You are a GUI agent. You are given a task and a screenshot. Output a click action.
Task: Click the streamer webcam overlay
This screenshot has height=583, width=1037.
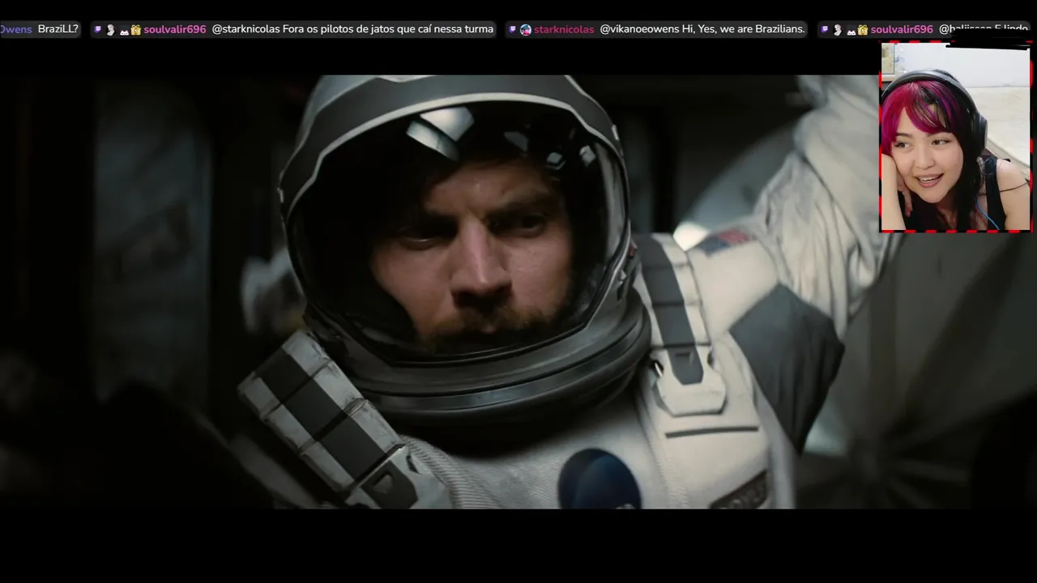pos(955,137)
